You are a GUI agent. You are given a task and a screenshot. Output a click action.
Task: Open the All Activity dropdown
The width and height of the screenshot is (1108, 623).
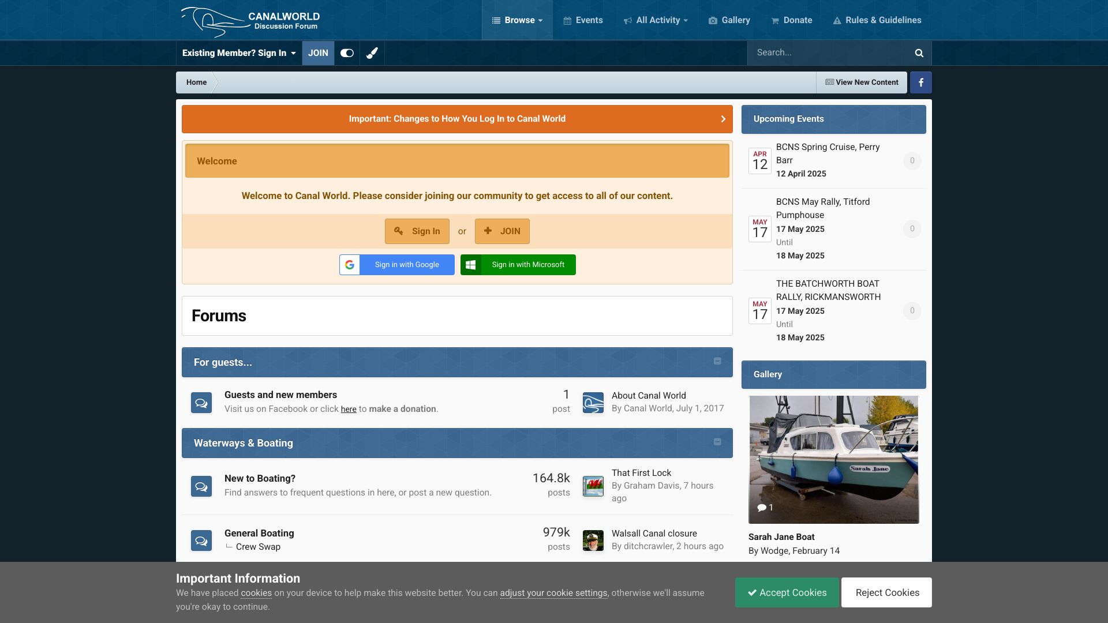656,20
